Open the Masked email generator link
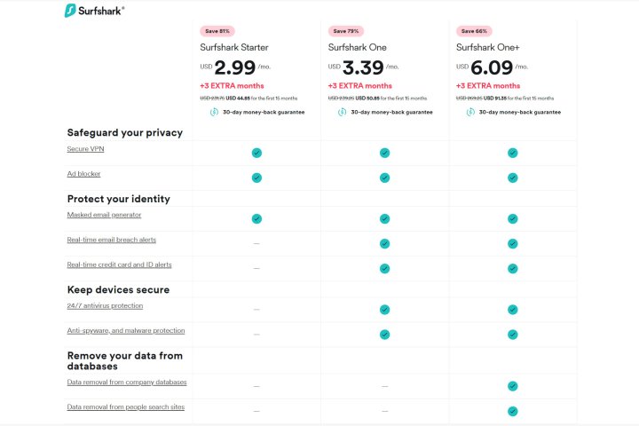 tap(104, 215)
